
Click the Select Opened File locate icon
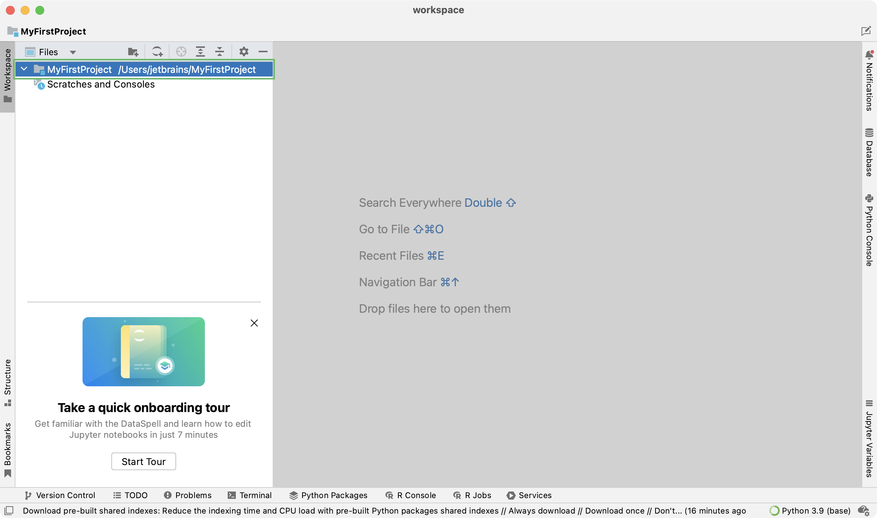tap(181, 52)
